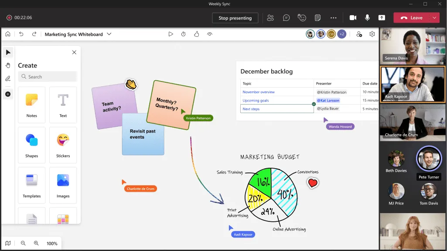
Task: Click the timer icon on the whiteboard toolbar
Action: [x=184, y=34]
